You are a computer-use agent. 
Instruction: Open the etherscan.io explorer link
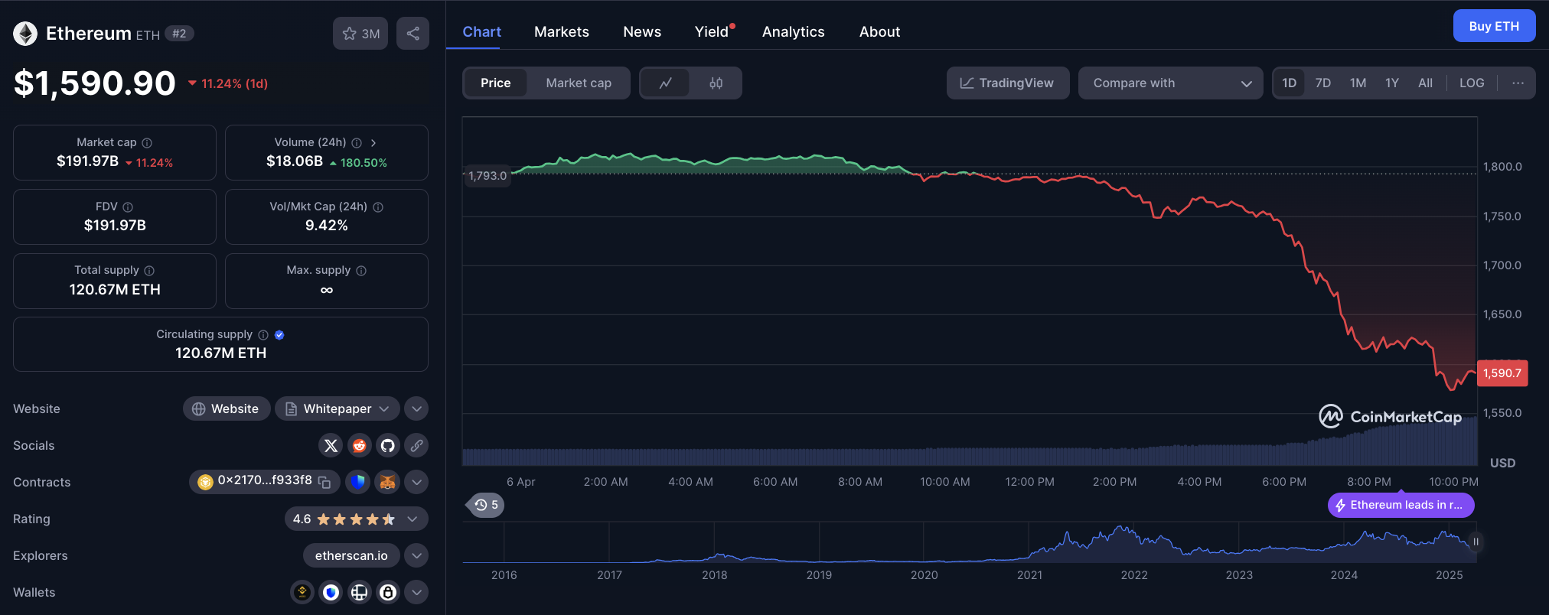pyautogui.click(x=351, y=556)
